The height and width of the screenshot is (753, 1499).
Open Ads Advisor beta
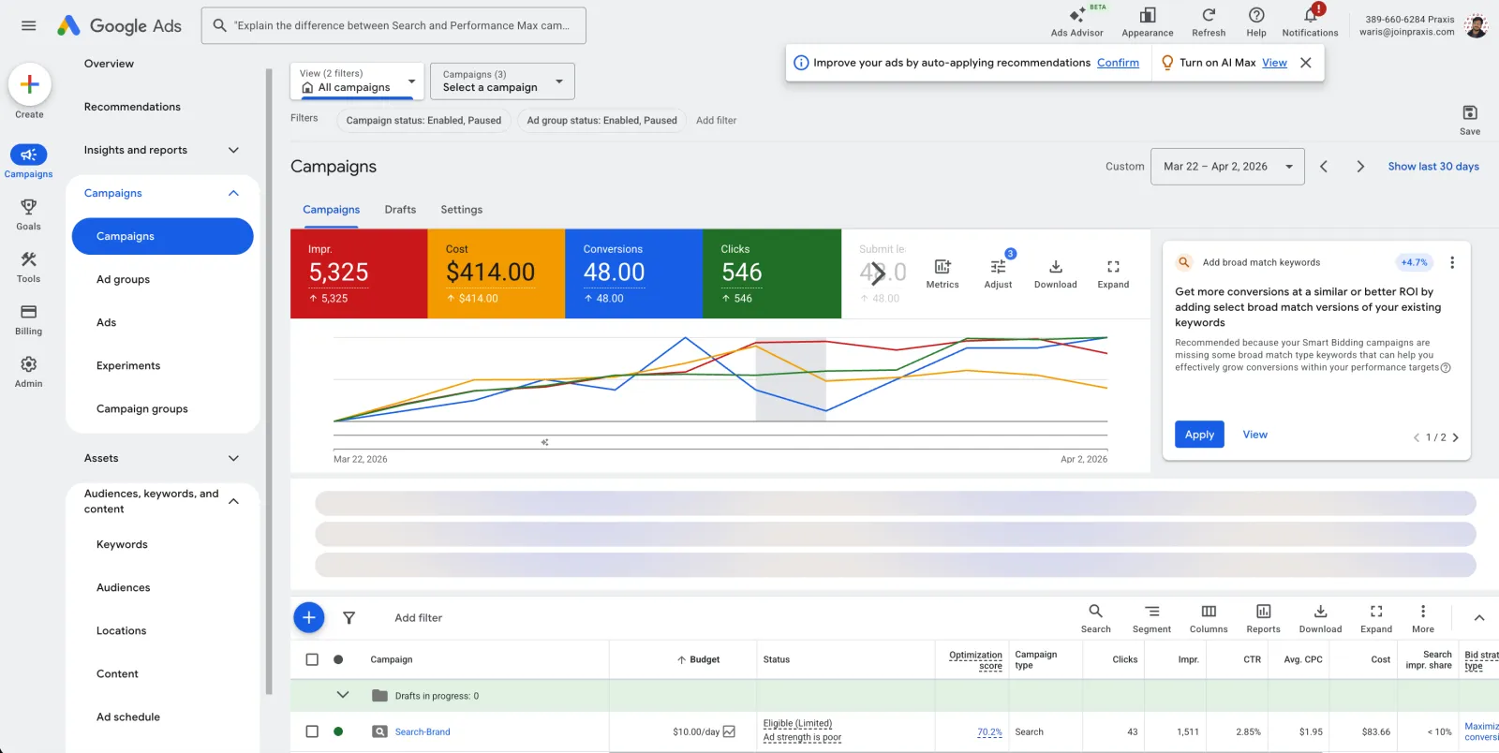coord(1076,22)
